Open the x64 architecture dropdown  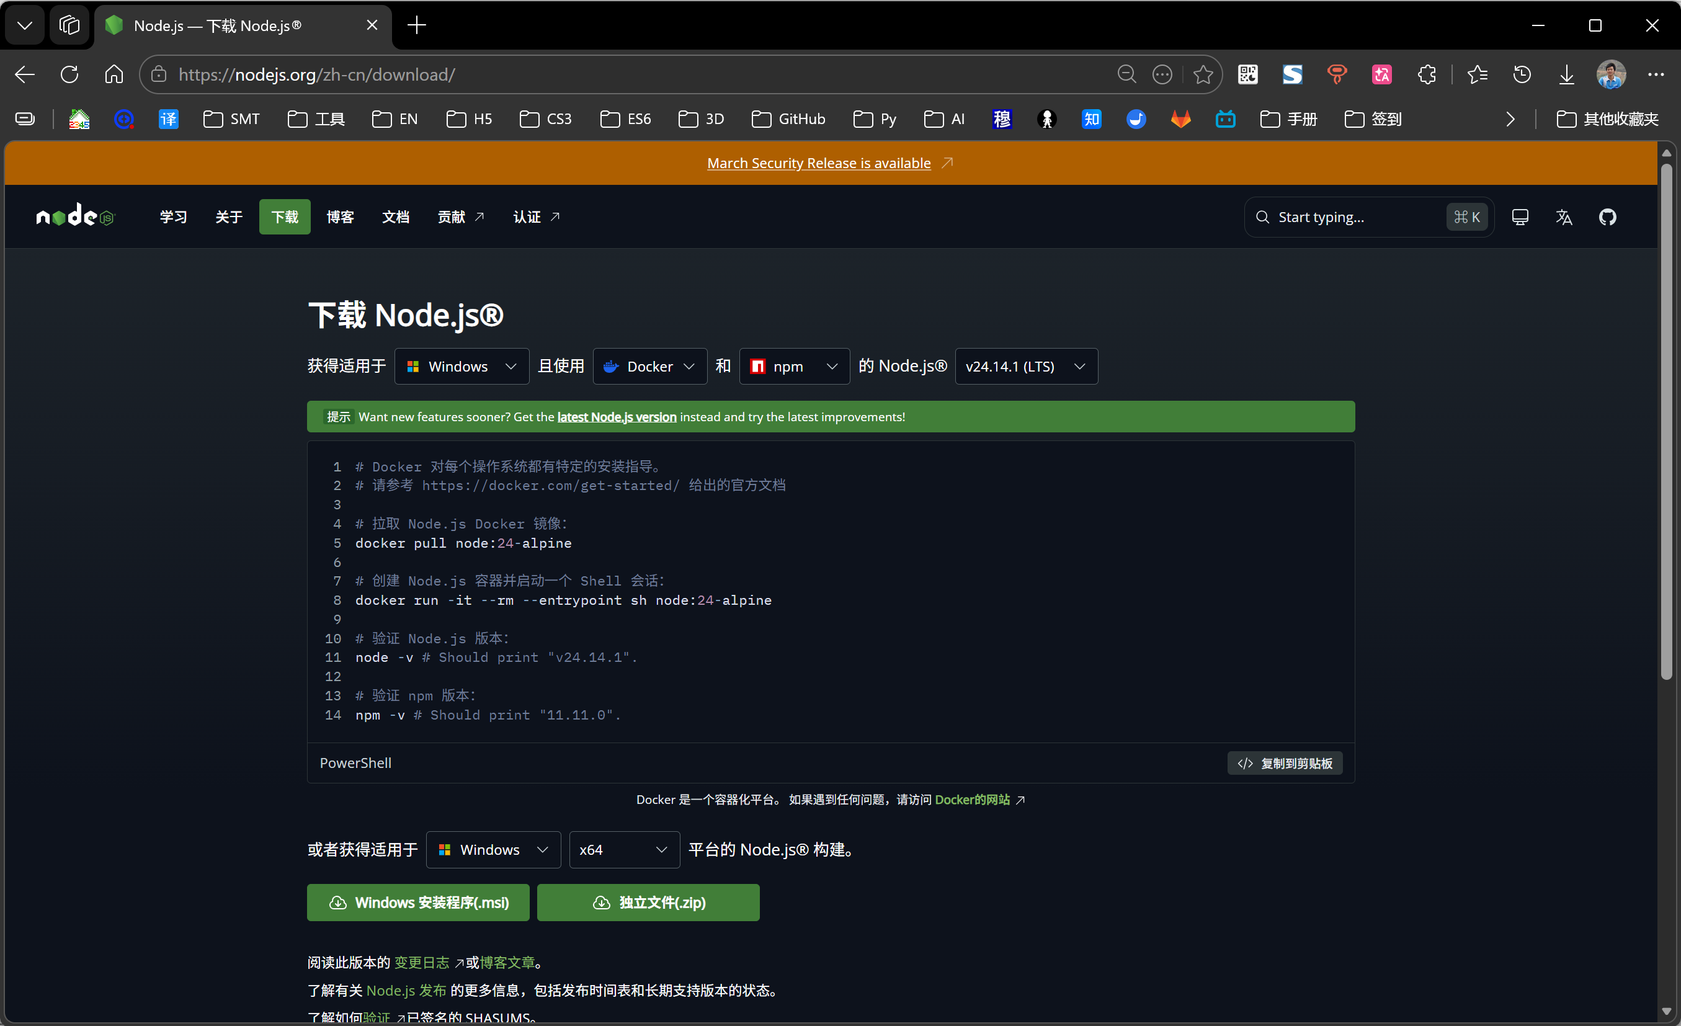[x=623, y=849]
